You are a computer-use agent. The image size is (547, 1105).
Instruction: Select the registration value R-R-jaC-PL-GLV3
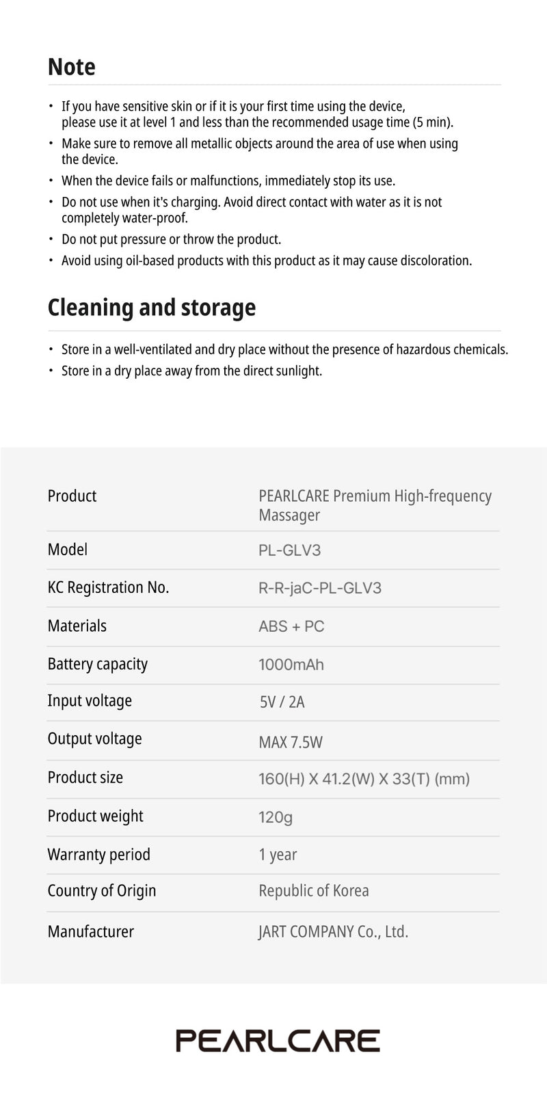320,588
